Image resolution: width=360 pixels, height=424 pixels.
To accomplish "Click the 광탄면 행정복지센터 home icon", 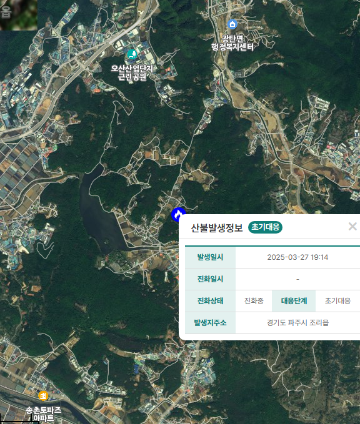I will click(232, 24).
